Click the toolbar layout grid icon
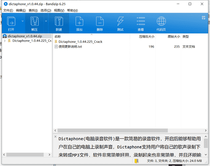Viewport: 210px width, 166px height. [203, 18]
